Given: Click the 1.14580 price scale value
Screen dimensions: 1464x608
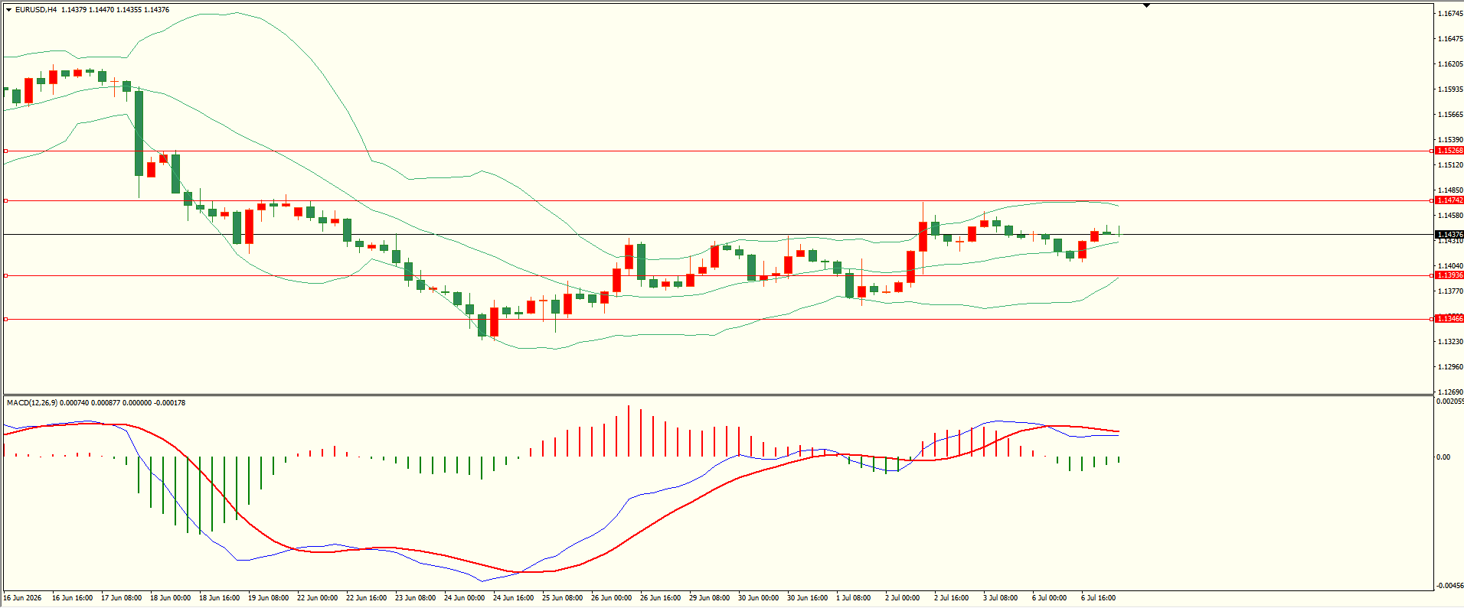Looking at the screenshot, I should [1450, 216].
